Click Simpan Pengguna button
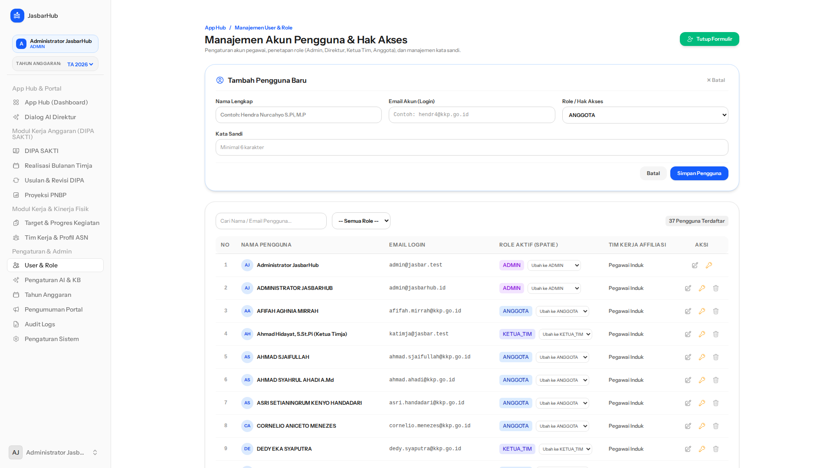 (x=699, y=173)
